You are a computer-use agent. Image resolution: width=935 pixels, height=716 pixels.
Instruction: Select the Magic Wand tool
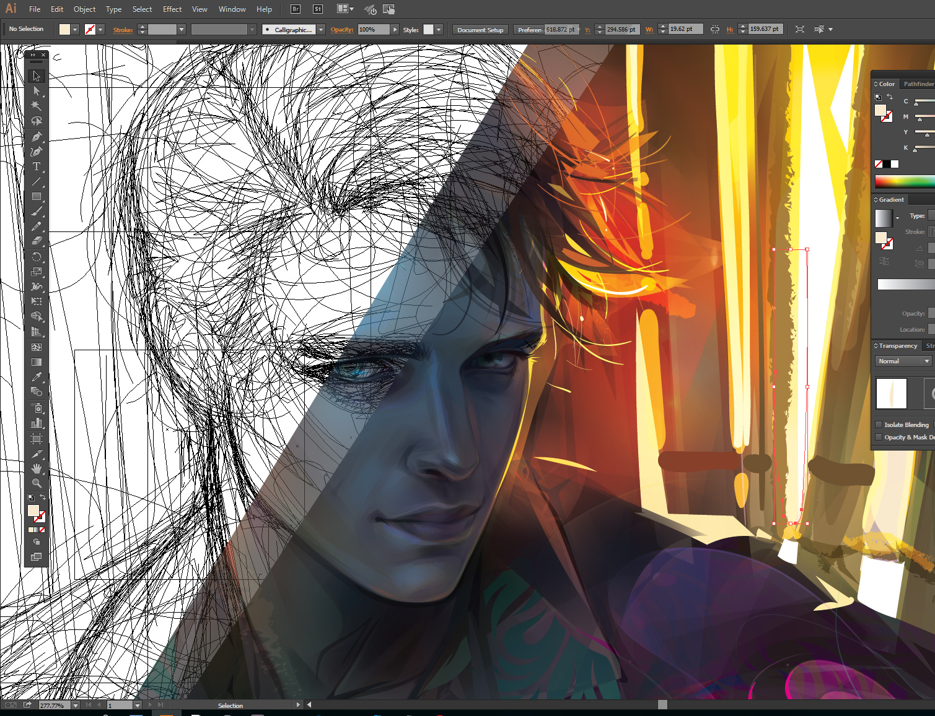click(37, 106)
